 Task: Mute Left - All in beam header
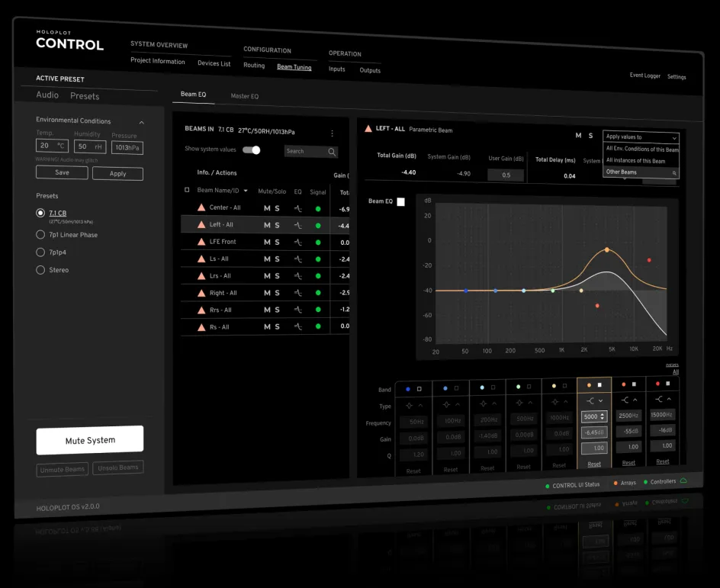tap(579, 136)
